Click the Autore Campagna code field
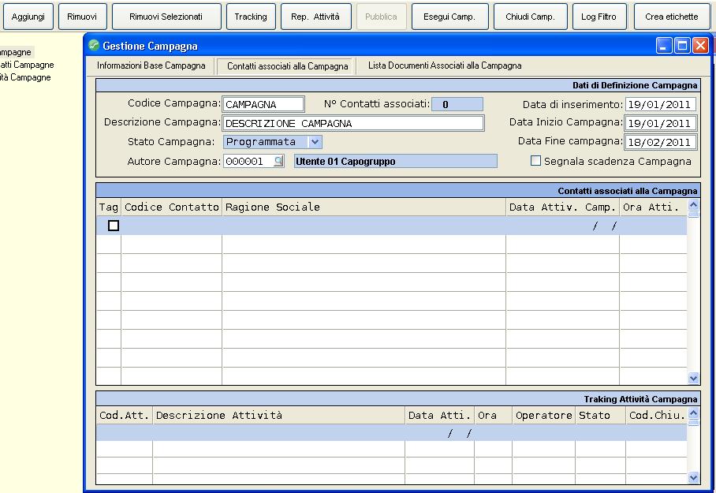This screenshot has width=716, height=493. [x=248, y=161]
